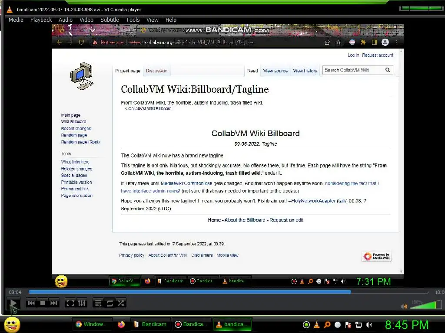Screen dimensions: 445x333
Task: Toggle VLC random shuffle playback
Action: [x=121, y=303]
